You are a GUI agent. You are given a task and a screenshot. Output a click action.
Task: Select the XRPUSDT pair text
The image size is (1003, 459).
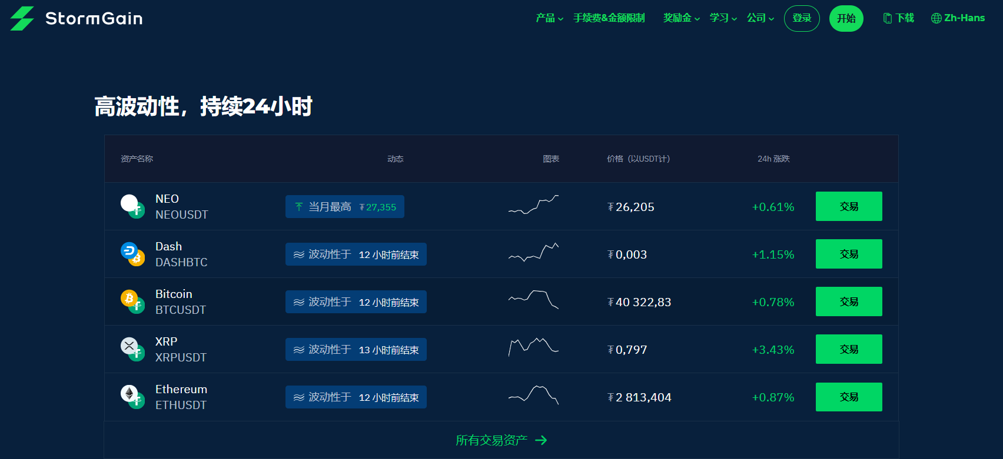(181, 358)
